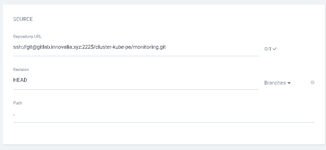Click the GIT label text

[268, 49]
